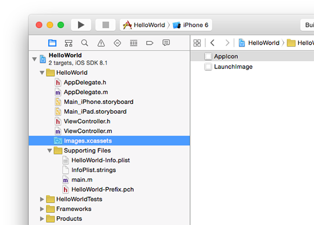Open the Report navigator speech bubble
The image size is (314, 225).
(x=166, y=43)
